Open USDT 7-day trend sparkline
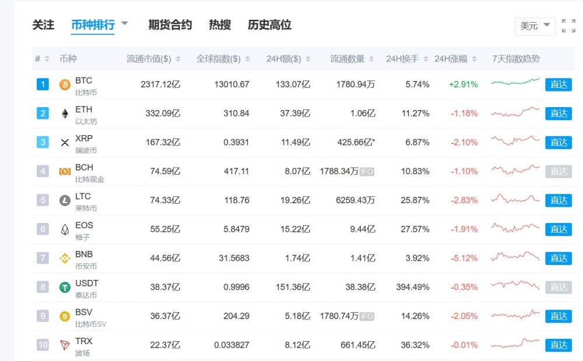The width and height of the screenshot is (583, 361). [x=515, y=285]
